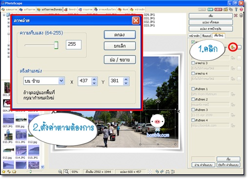Viewport: 248px width, 179px height.
Task: Enable the photo 3 checkbox
Action: pyautogui.click(x=193, y=63)
